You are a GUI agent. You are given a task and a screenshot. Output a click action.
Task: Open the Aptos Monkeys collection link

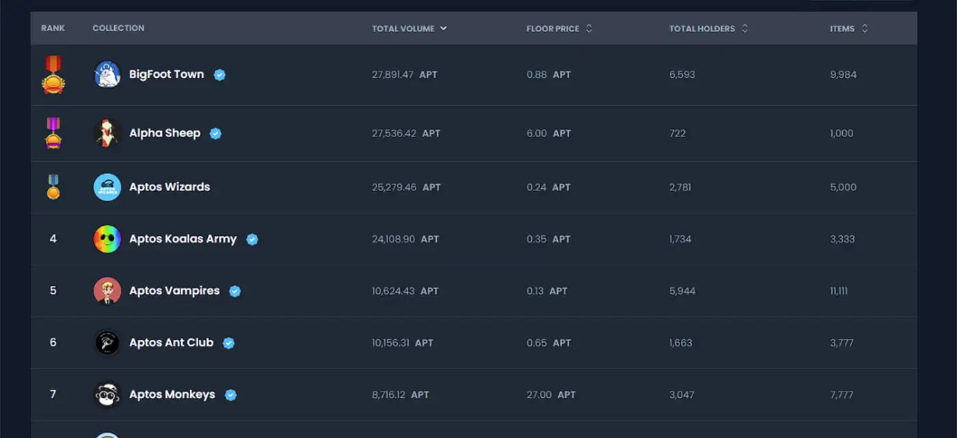[172, 394]
